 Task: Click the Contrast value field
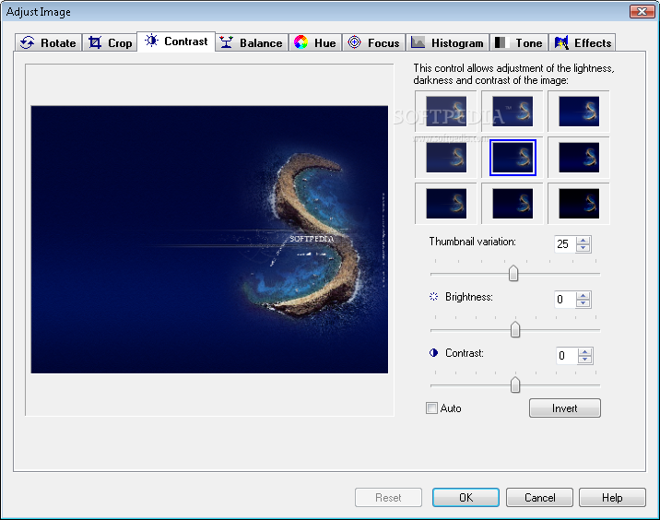click(567, 355)
